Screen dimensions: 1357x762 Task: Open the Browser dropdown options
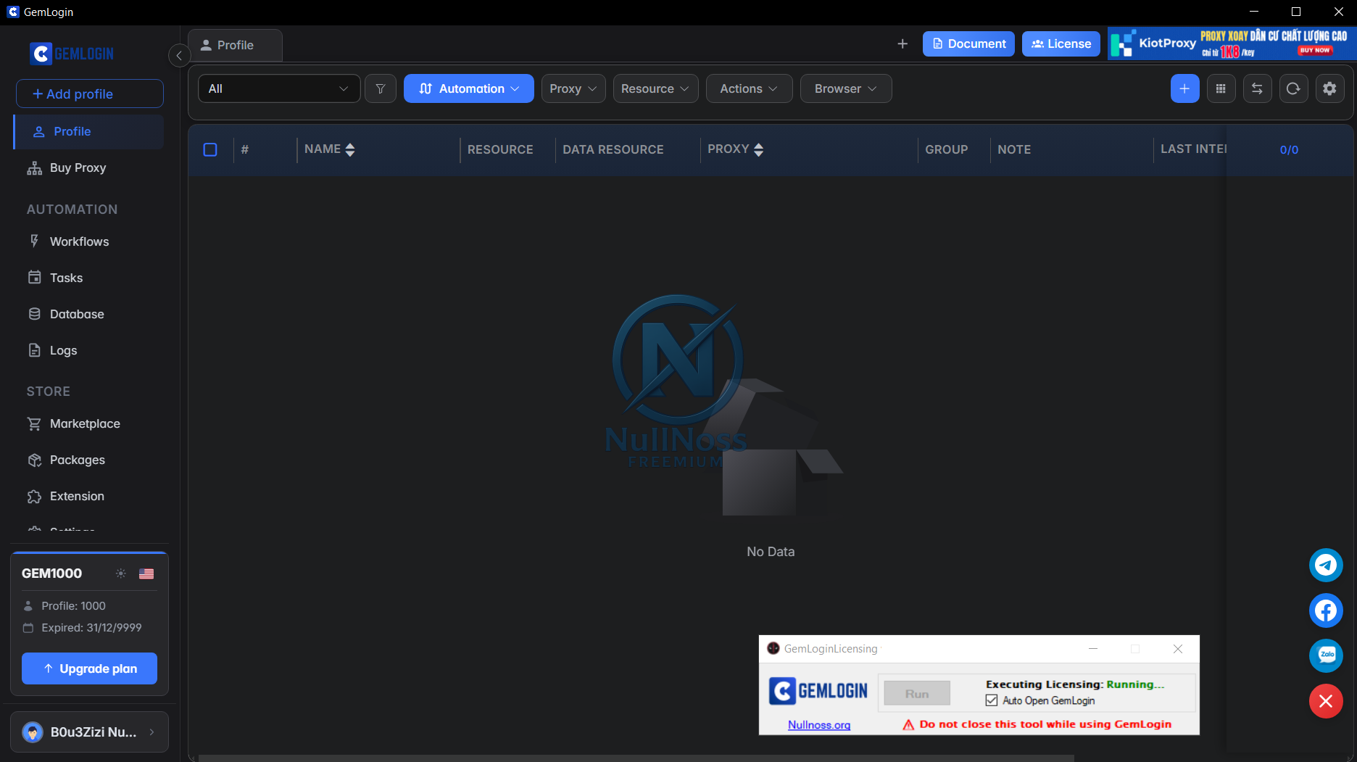(x=845, y=88)
